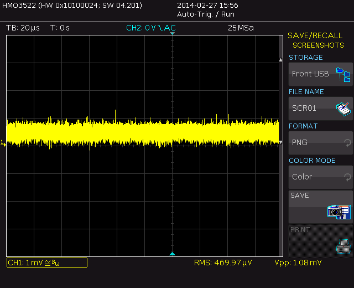Image resolution: width=354 pixels, height=288 pixels.
Task: Click the trigger level arrow on right edge
Action: [x=280, y=142]
